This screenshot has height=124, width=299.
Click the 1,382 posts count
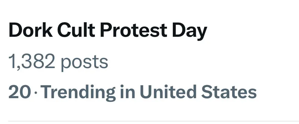(58, 62)
